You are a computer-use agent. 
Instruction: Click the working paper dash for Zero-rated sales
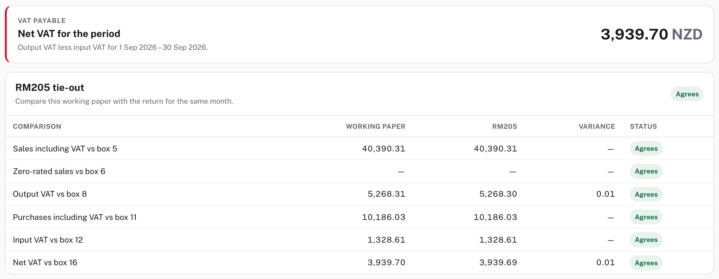pyautogui.click(x=401, y=172)
